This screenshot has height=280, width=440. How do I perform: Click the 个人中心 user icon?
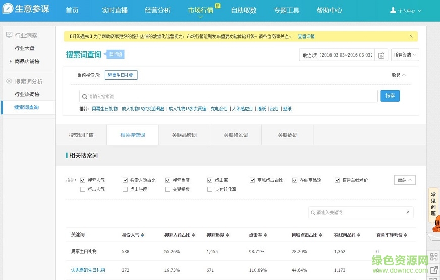click(x=393, y=10)
